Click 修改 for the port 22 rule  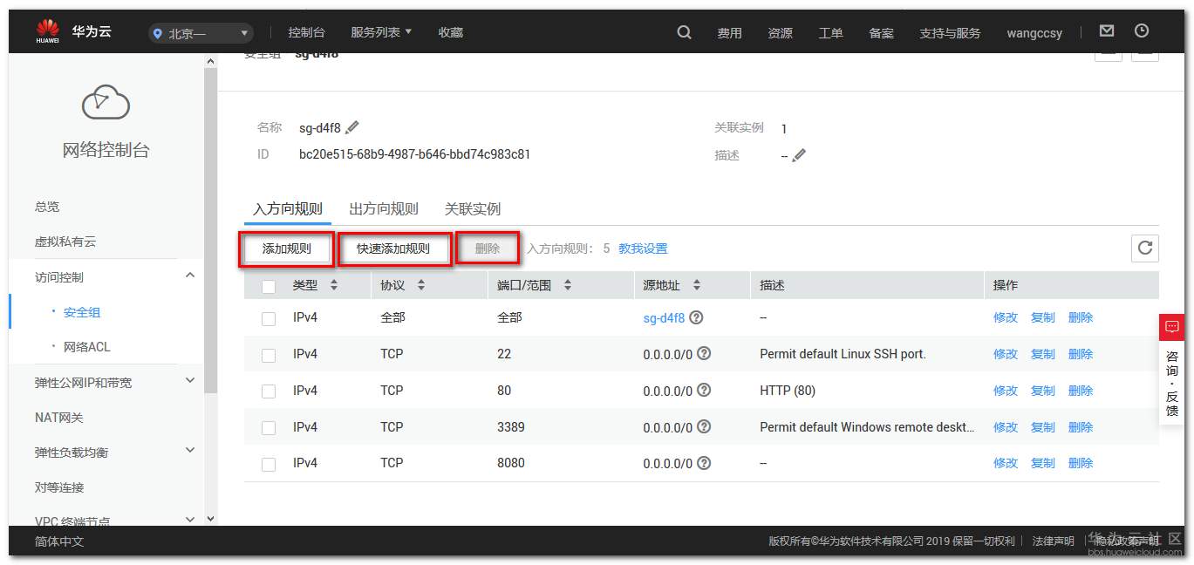(1006, 354)
